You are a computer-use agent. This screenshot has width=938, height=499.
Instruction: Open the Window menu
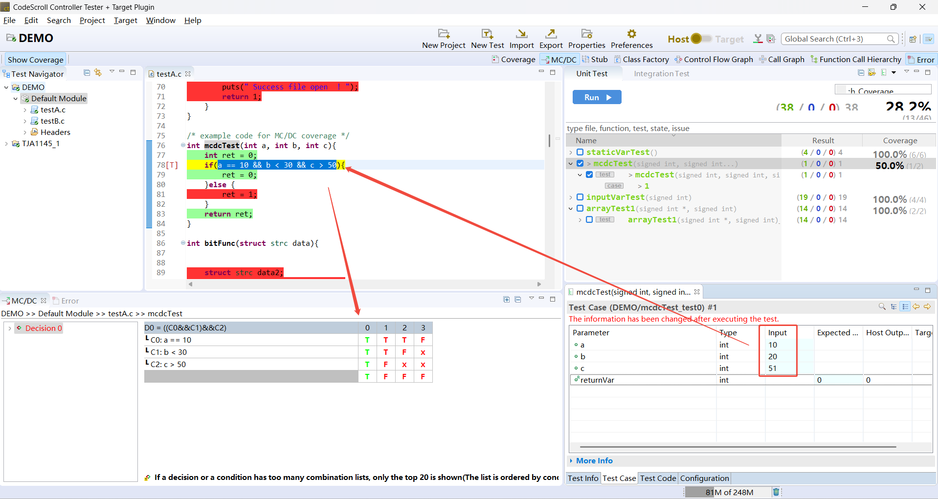pos(161,21)
